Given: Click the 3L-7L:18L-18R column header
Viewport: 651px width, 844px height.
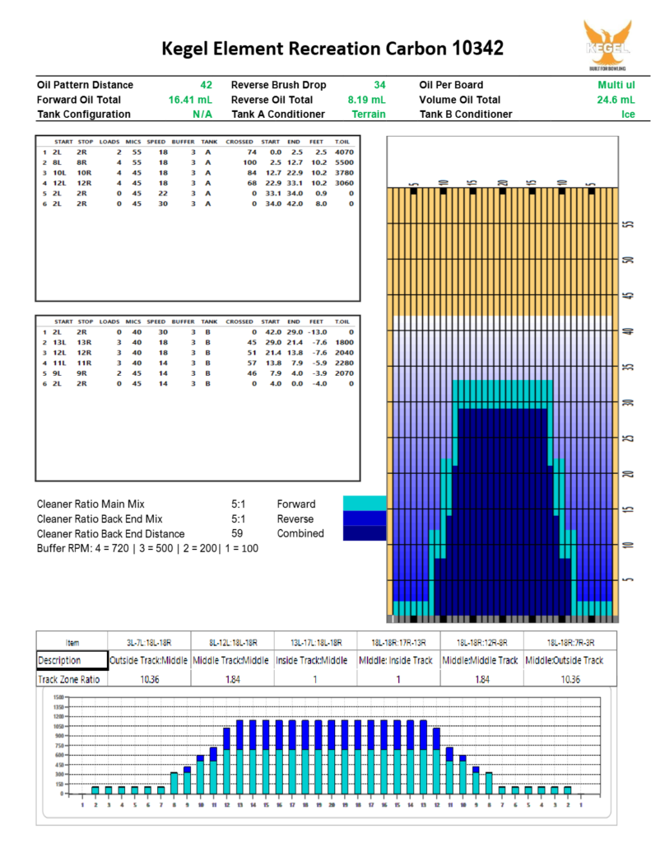Looking at the screenshot, I should pos(149,642).
